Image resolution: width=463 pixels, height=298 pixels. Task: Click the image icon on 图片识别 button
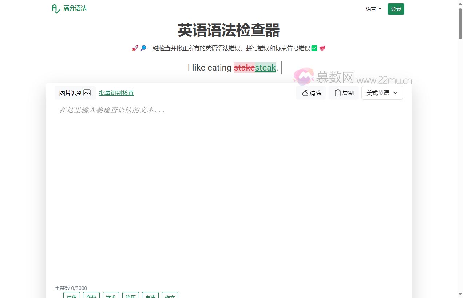pyautogui.click(x=87, y=92)
